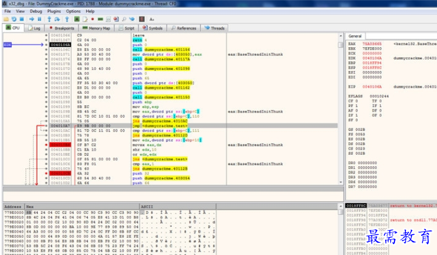Switch to the Breakpoints tab
437x255 pixels.
click(x=62, y=28)
